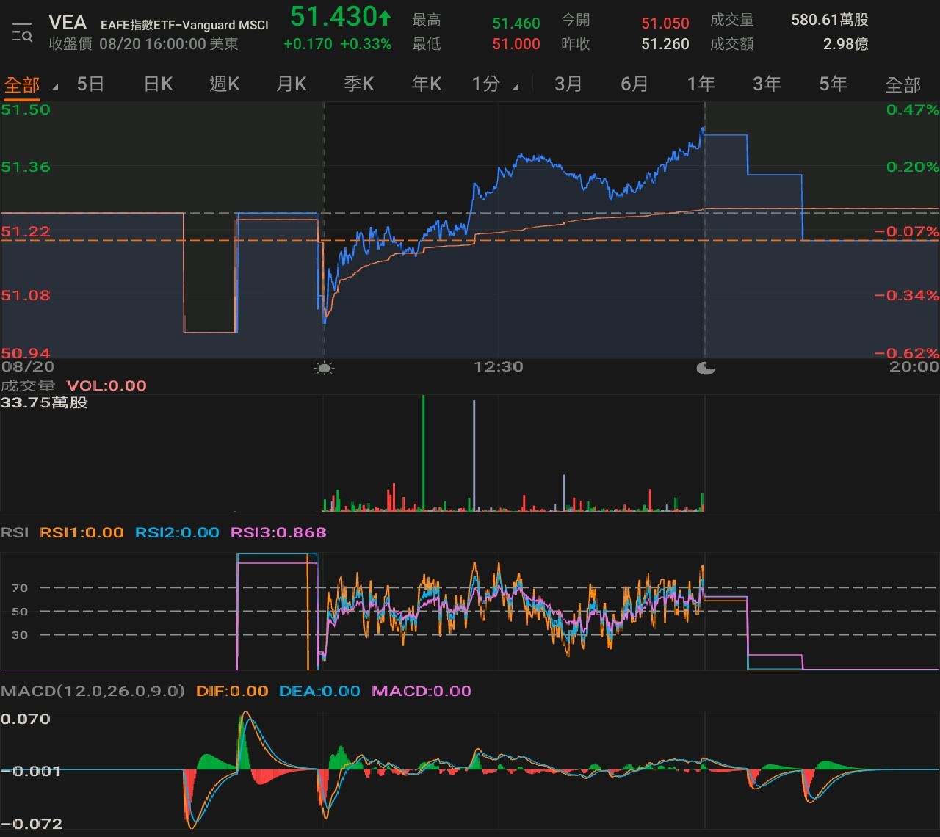Click the tallest green volume bar
The image size is (940, 837).
(423, 452)
